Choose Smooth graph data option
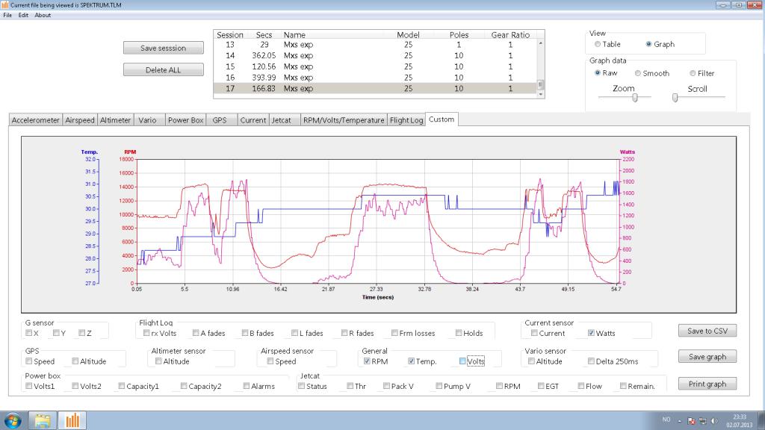This screenshot has height=430, width=765. [x=638, y=73]
